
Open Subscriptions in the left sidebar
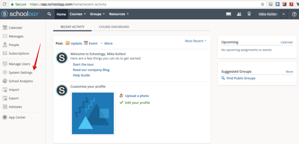[x=19, y=54]
